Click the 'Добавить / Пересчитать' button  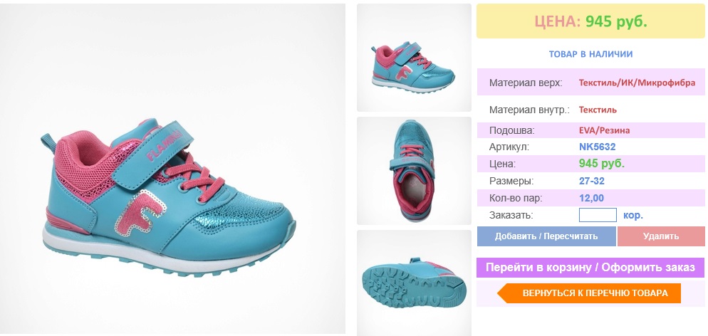(x=546, y=236)
